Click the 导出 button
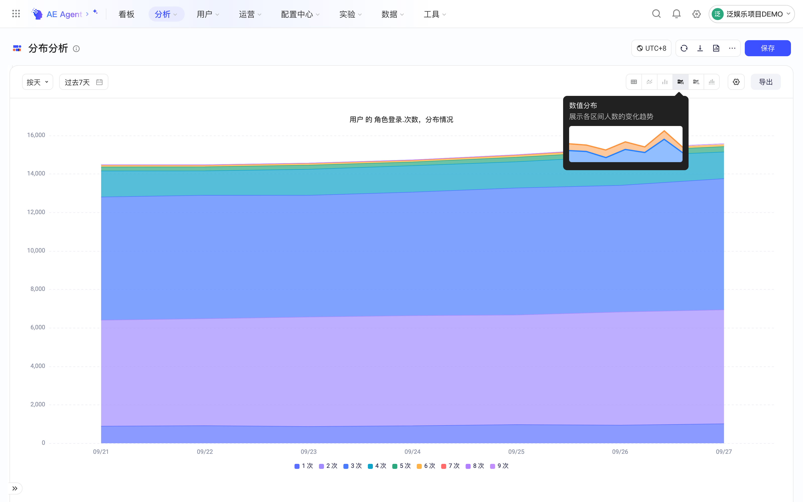The image size is (803, 502). click(766, 82)
